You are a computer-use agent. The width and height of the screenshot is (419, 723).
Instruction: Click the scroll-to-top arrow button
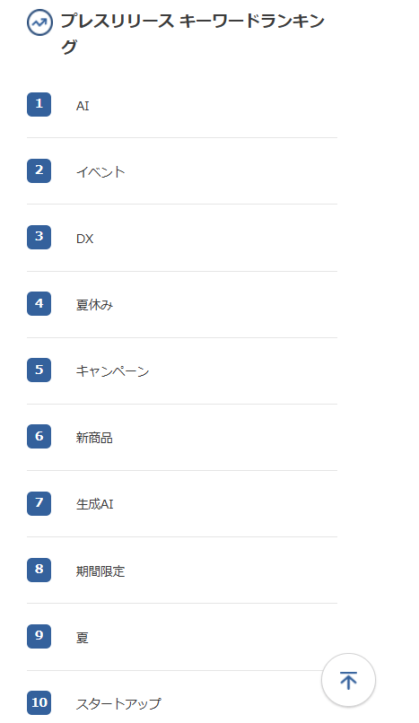tap(348, 680)
